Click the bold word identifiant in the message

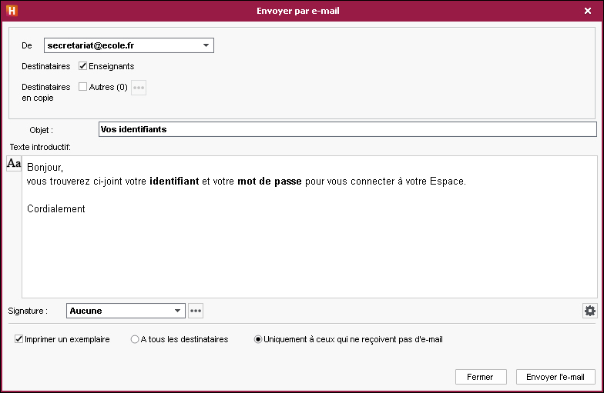pos(174,182)
